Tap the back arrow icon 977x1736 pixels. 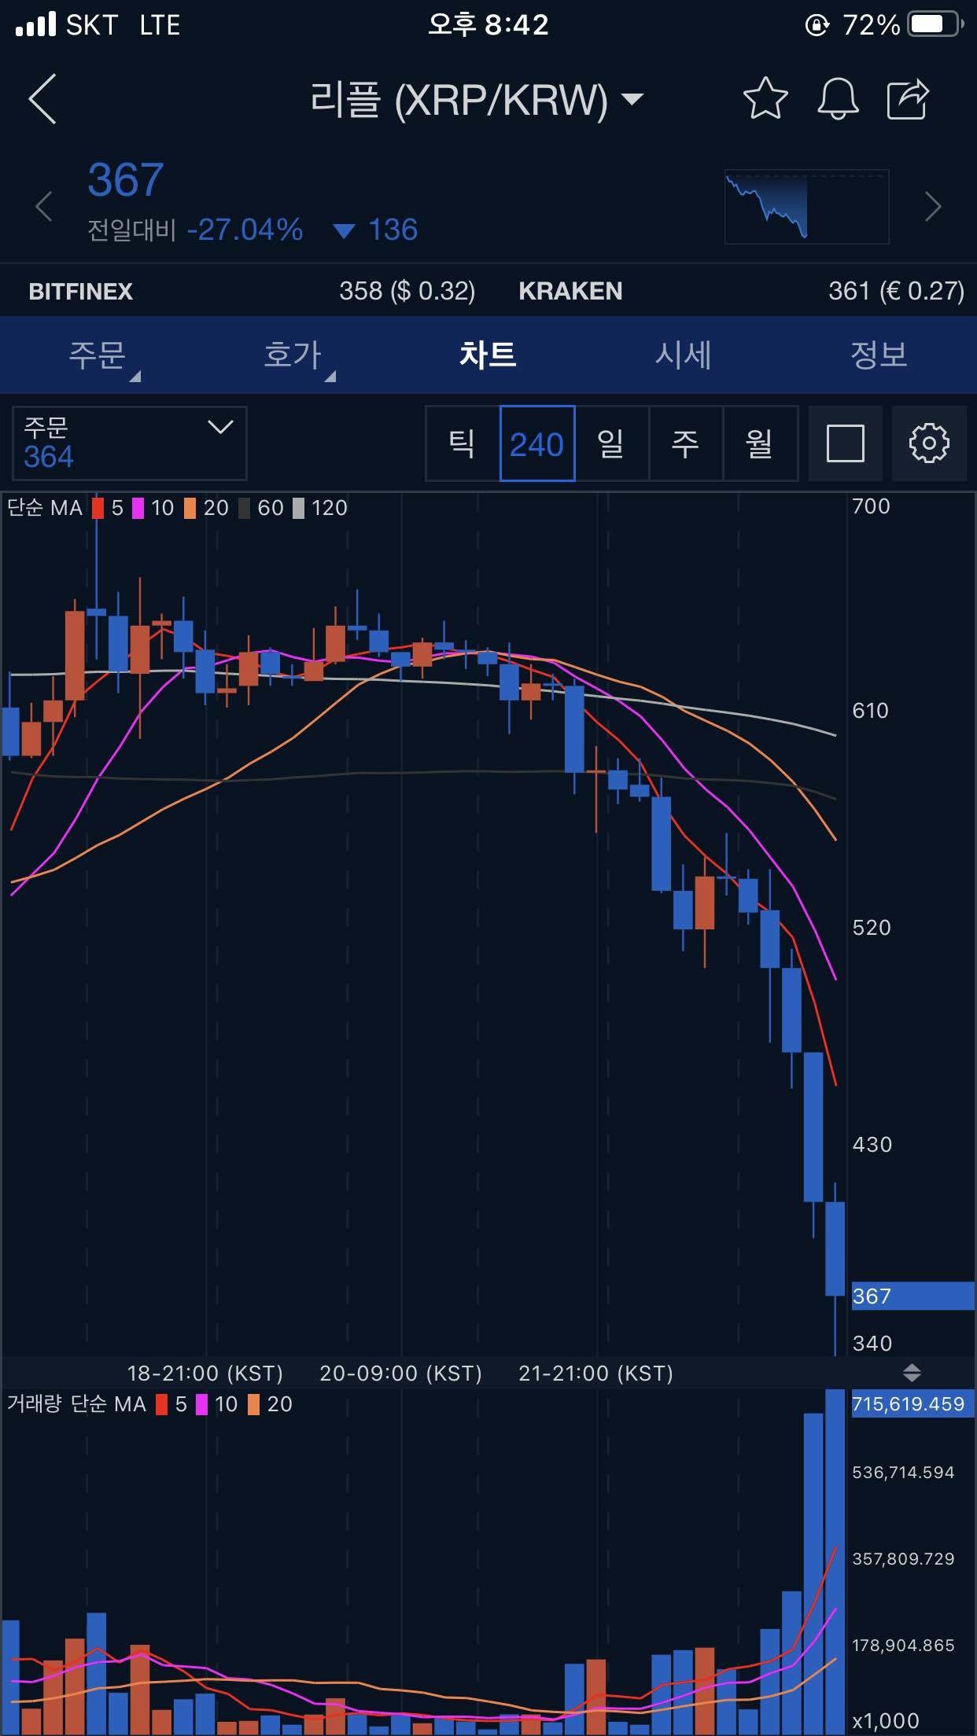[x=42, y=99]
